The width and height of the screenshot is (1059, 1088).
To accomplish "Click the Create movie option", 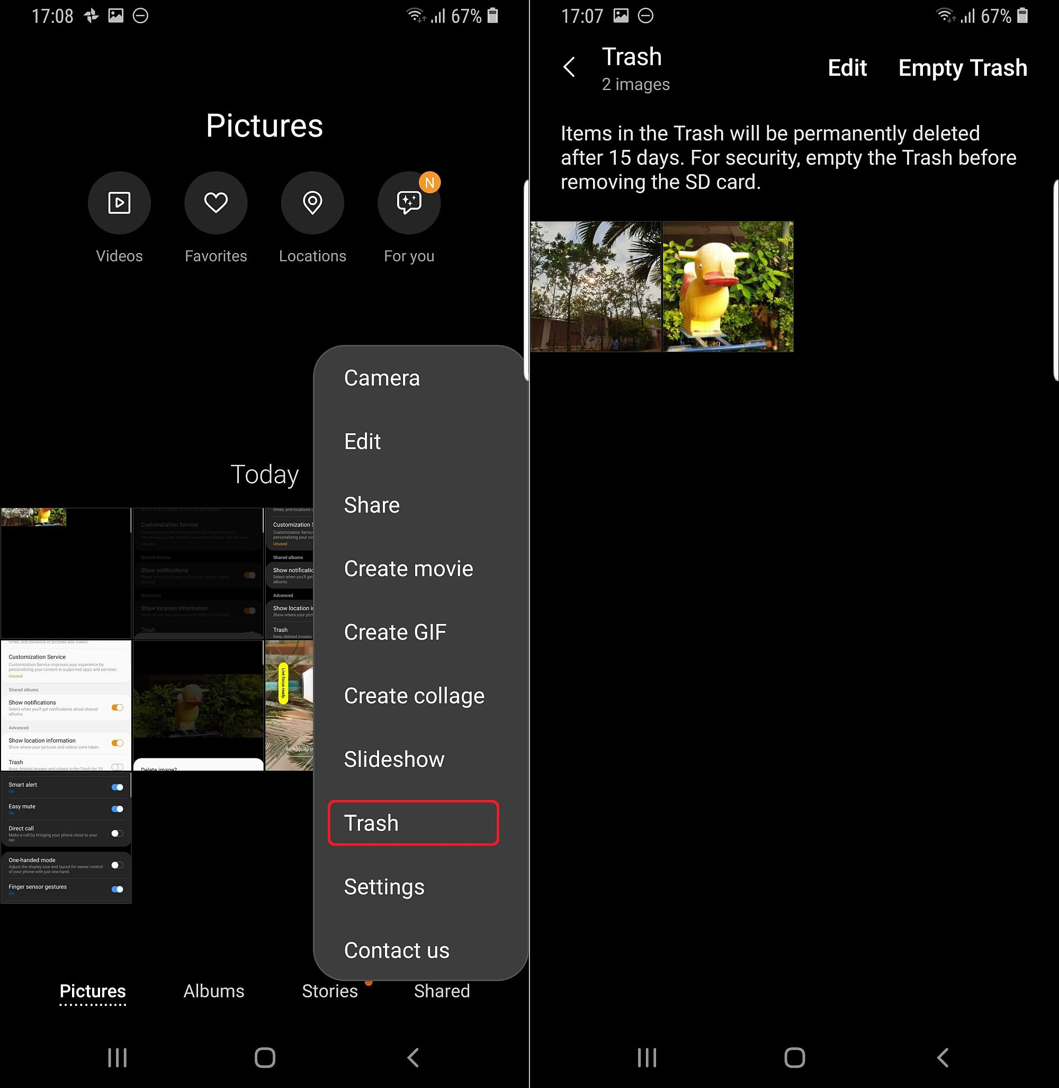I will 409,568.
